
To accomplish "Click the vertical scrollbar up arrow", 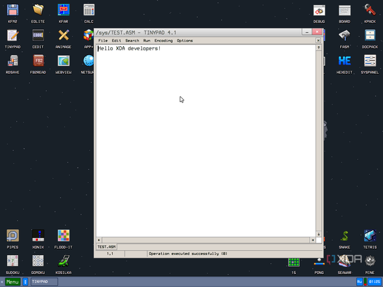I will point(318,48).
